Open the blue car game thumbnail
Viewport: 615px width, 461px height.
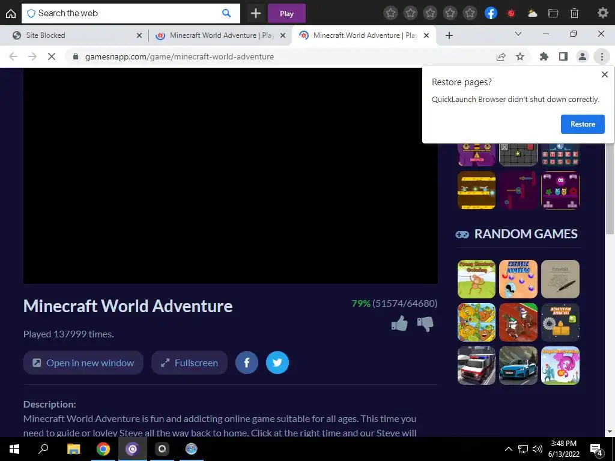point(518,366)
